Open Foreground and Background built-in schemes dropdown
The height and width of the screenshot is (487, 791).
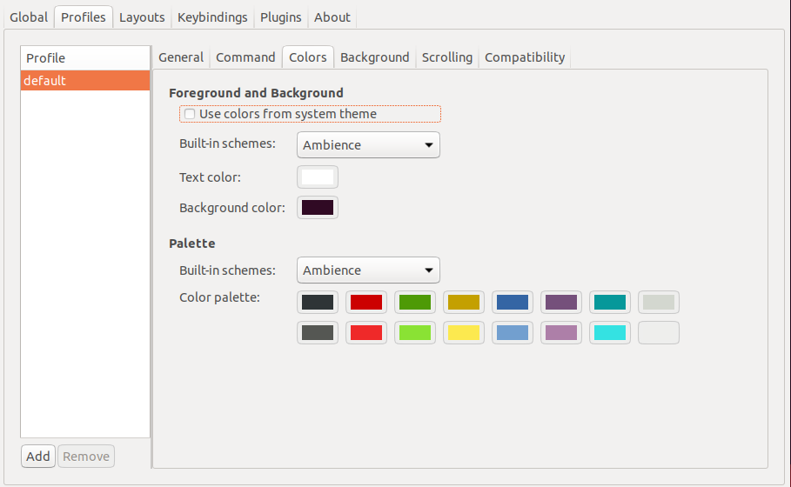[x=368, y=145]
